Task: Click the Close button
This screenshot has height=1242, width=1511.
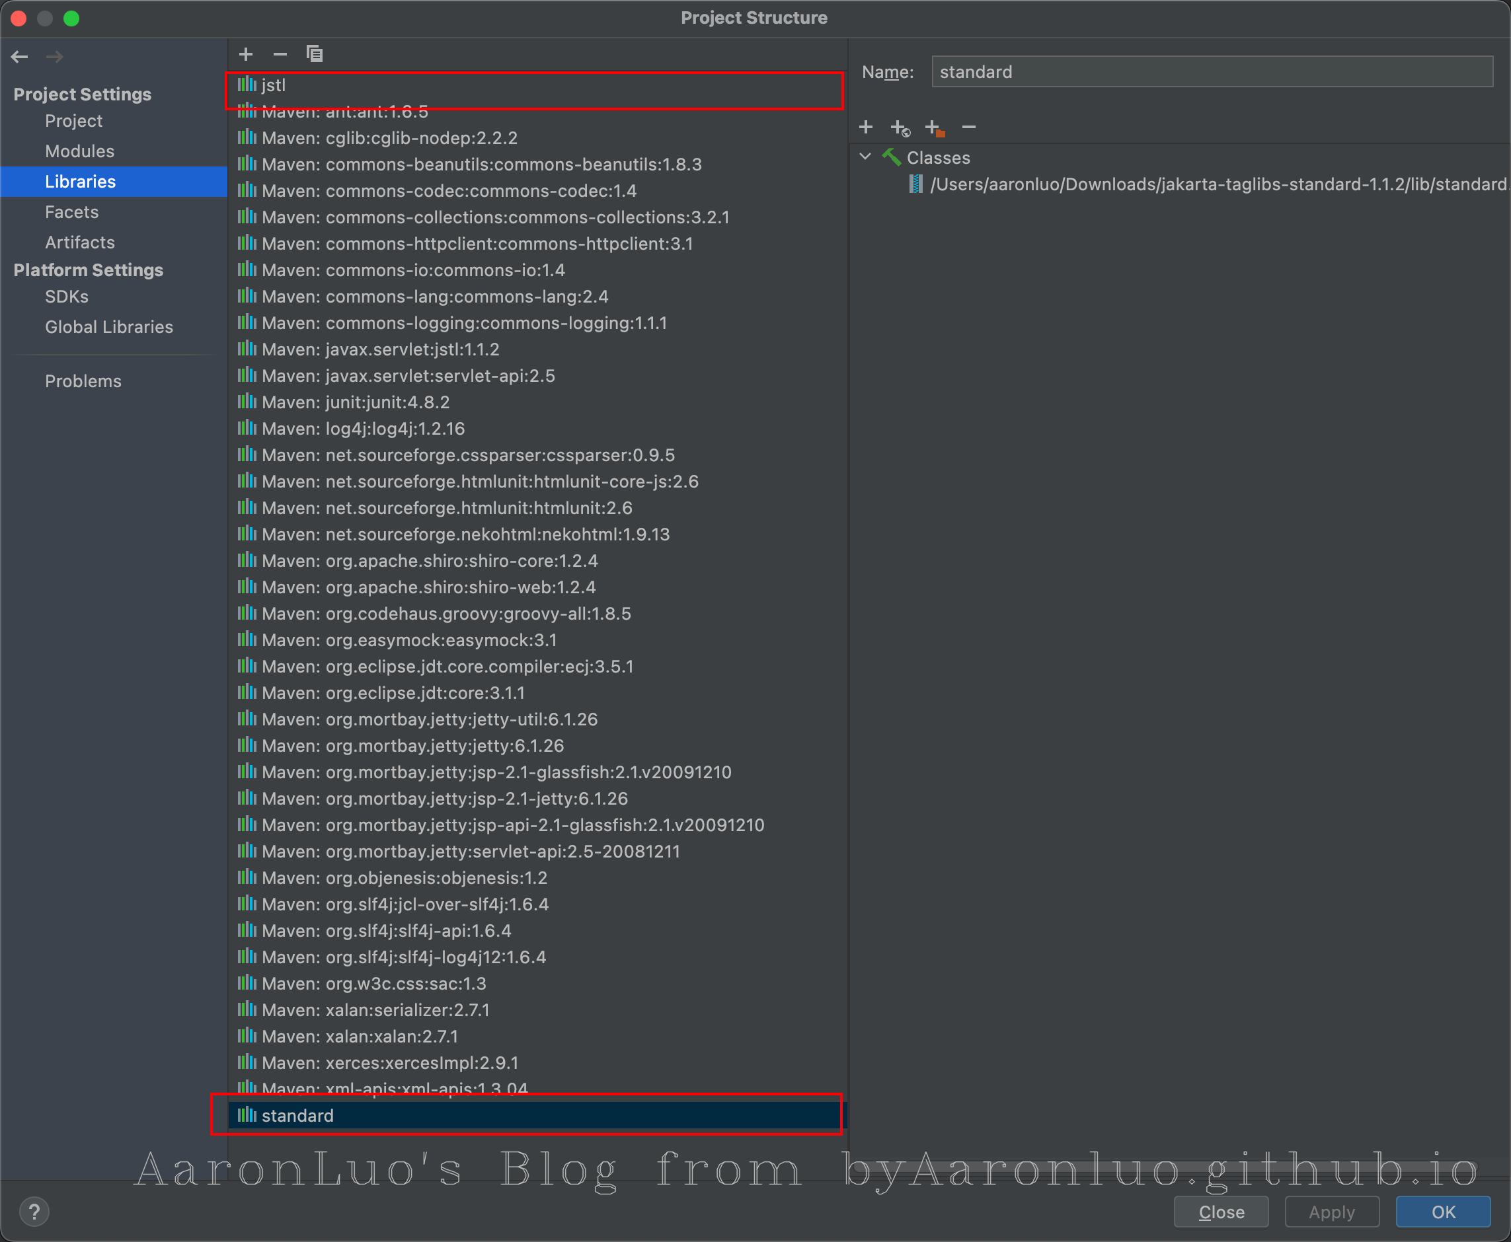Action: tap(1220, 1211)
